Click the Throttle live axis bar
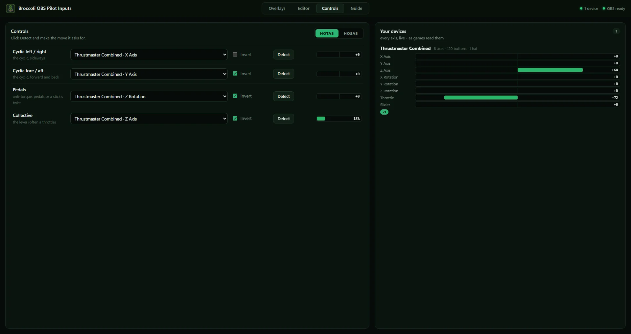The height and width of the screenshot is (334, 631). (517, 98)
